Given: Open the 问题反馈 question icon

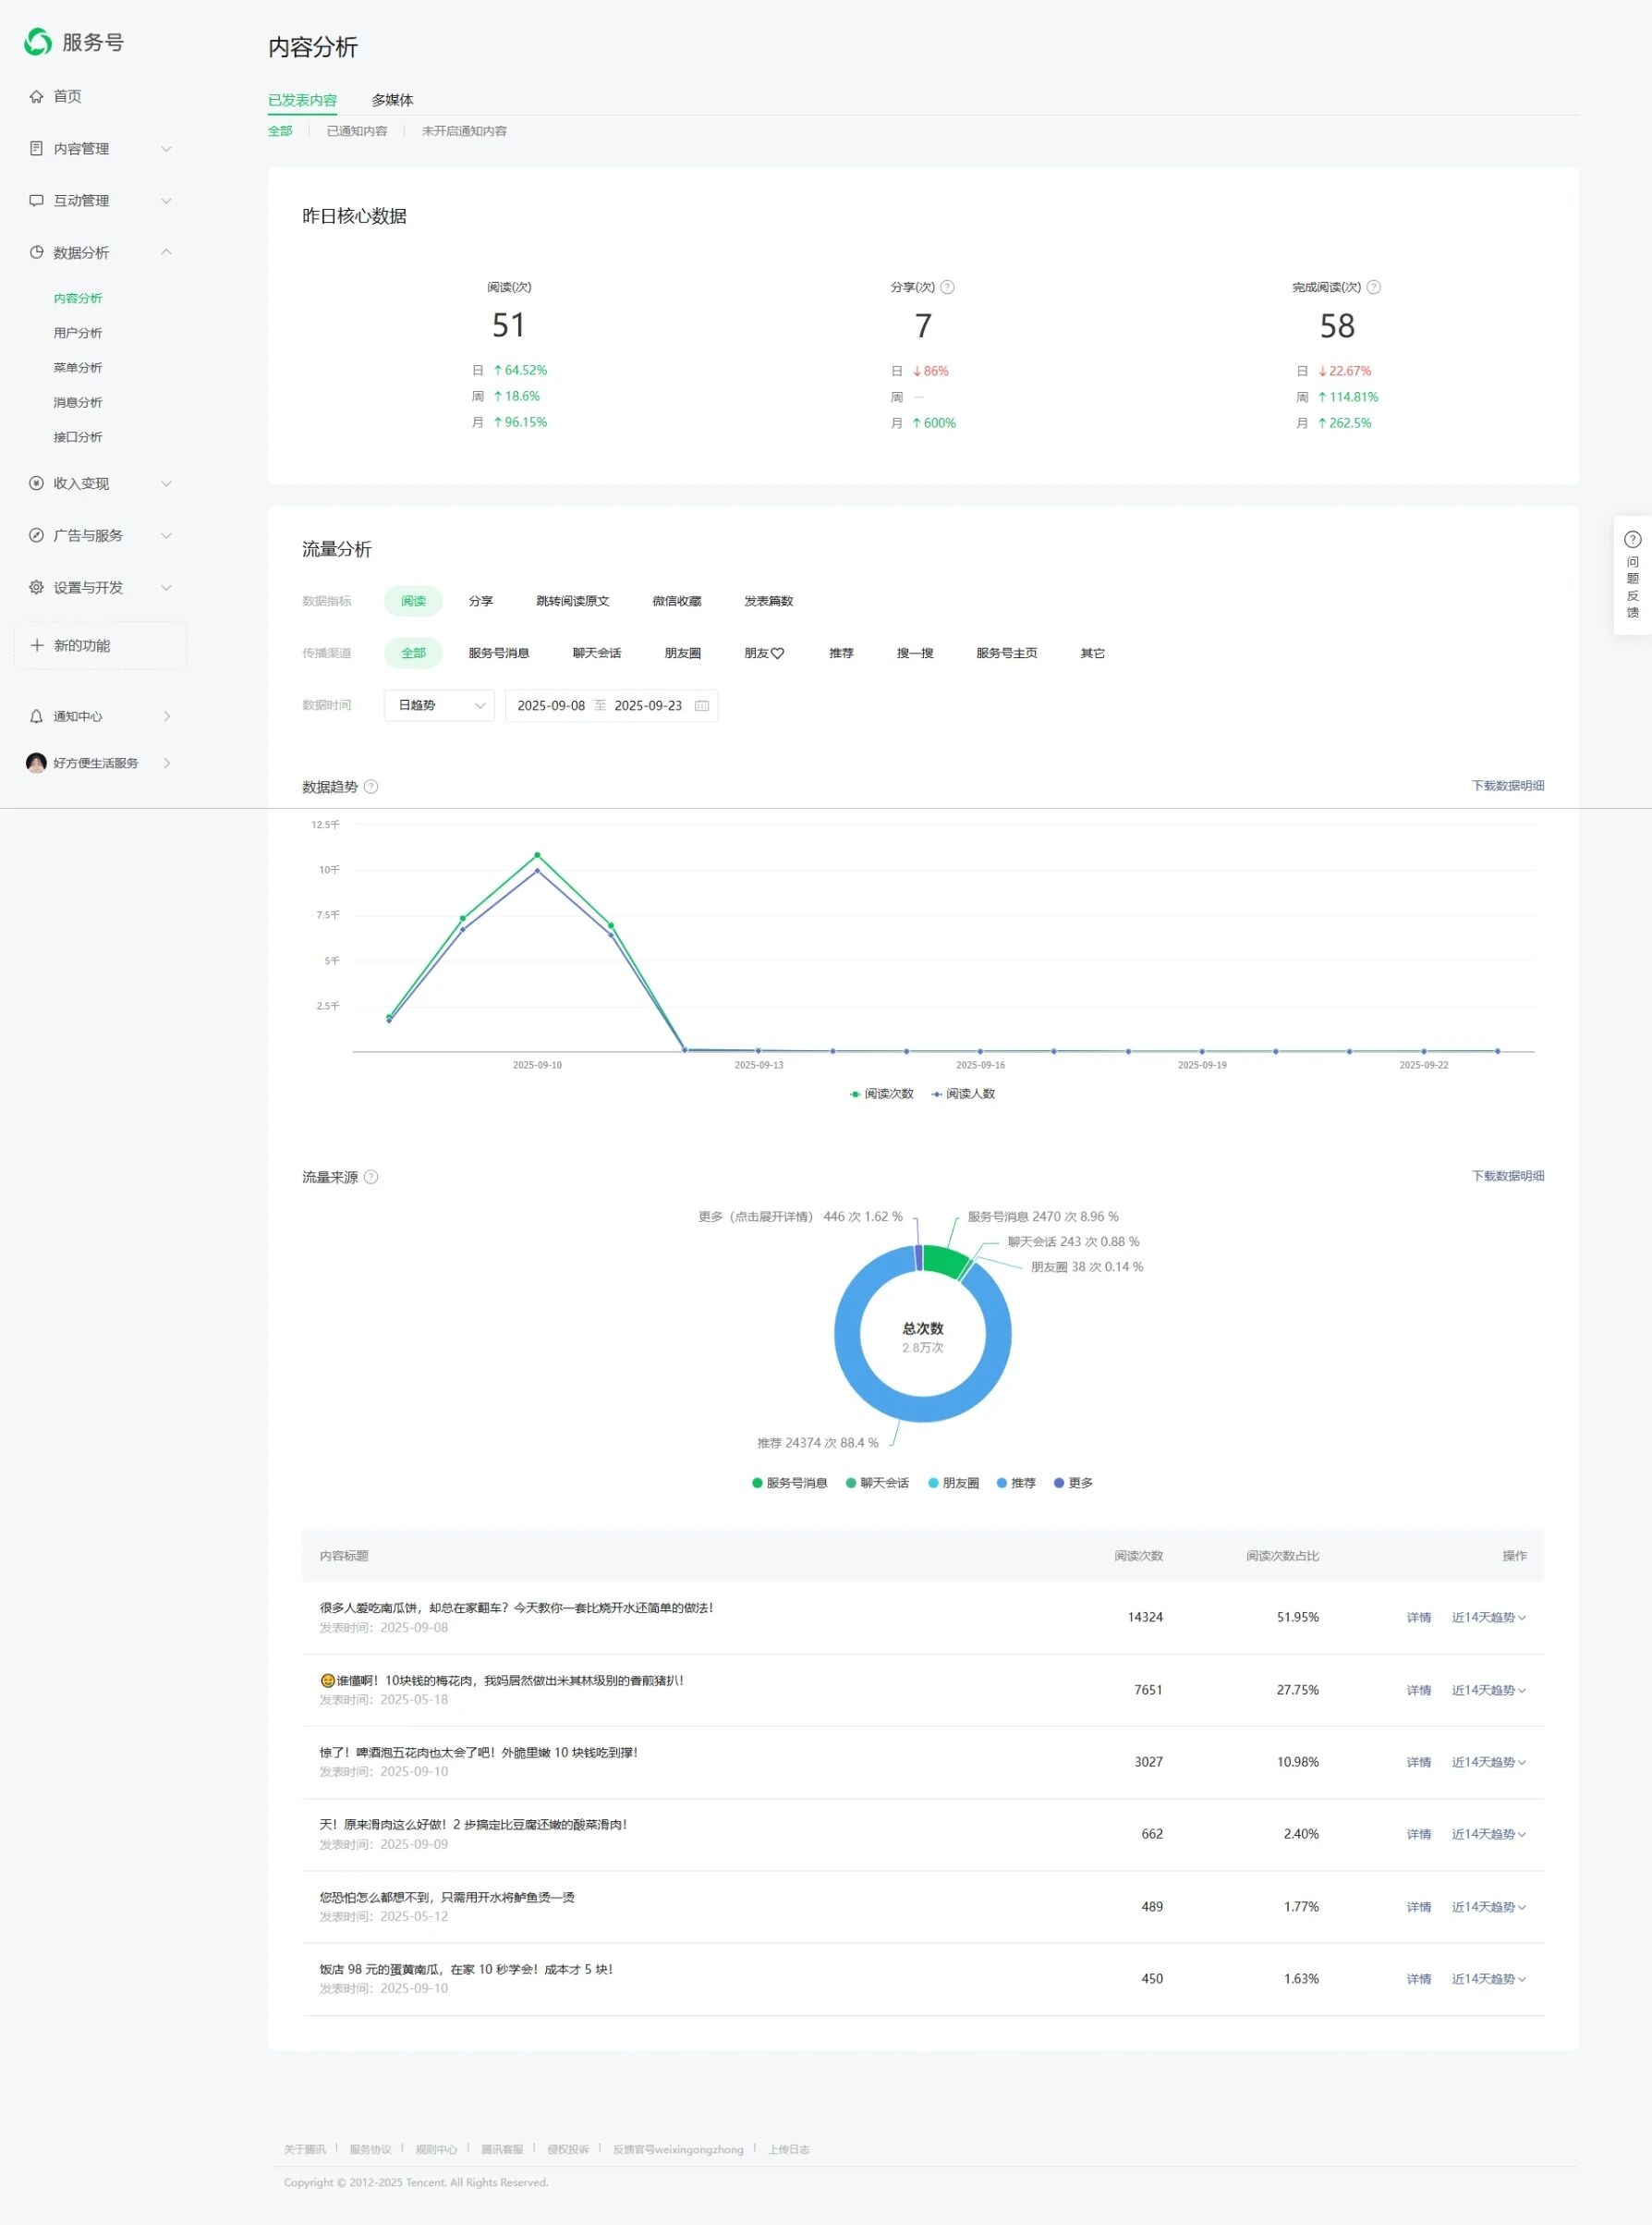Looking at the screenshot, I should 1632,539.
